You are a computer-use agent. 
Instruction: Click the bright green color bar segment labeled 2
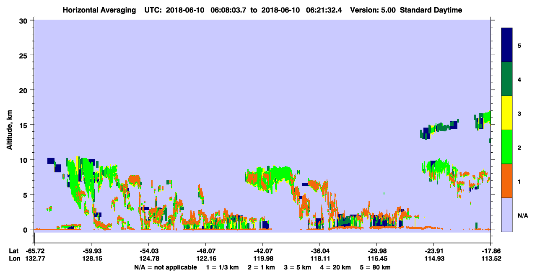point(507,147)
